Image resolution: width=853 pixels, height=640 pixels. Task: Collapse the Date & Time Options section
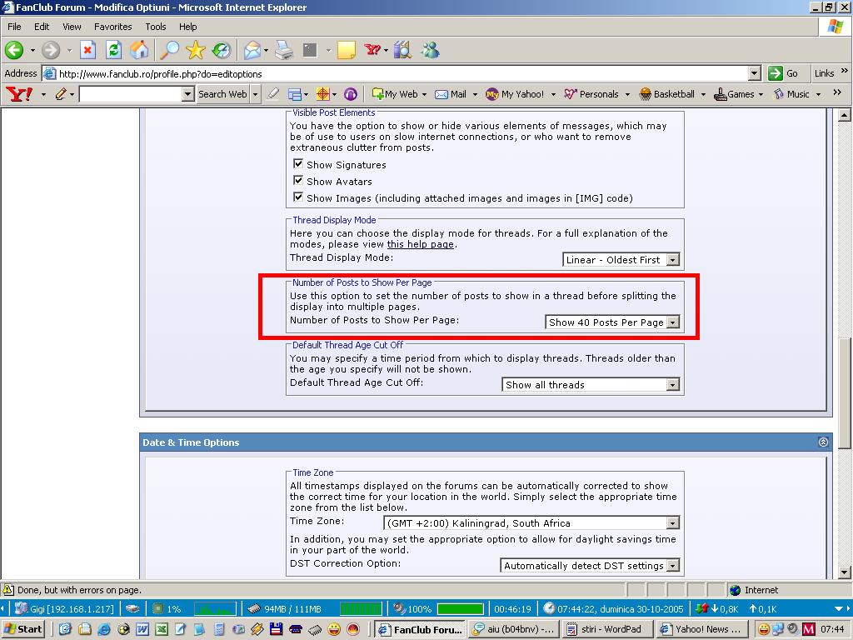click(x=823, y=442)
